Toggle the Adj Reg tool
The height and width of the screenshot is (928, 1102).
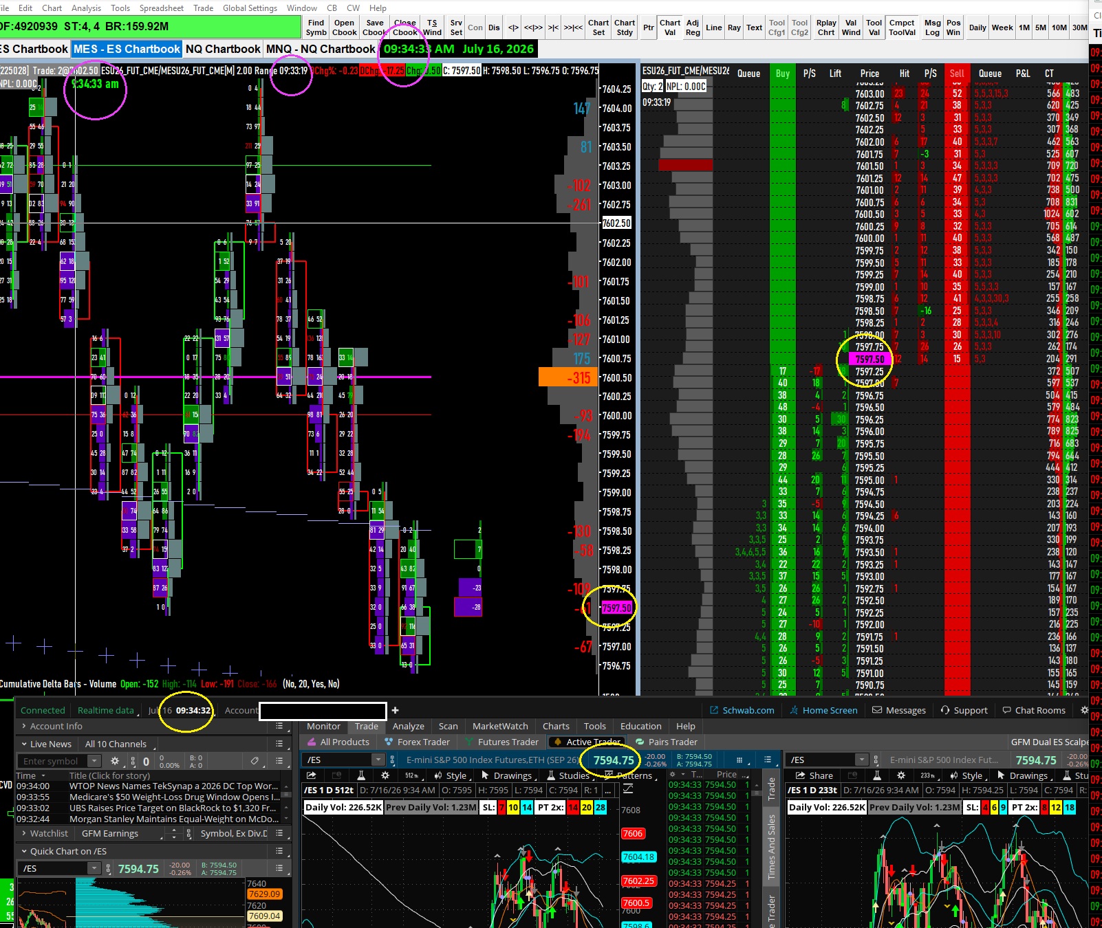[693, 27]
